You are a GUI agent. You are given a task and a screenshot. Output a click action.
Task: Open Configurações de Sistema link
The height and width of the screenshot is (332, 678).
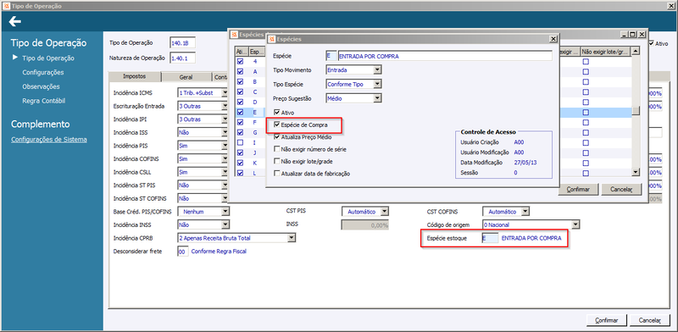click(49, 140)
